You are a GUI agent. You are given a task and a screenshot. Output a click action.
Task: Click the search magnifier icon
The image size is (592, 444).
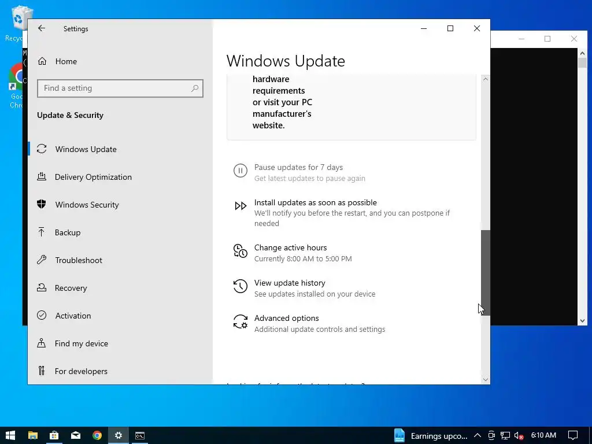[195, 88]
